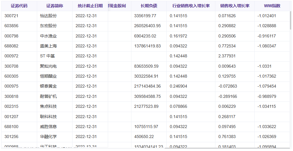Click the partially hidden 现金股利 column header
The width and height of the screenshot is (293, 151).
(117, 6)
